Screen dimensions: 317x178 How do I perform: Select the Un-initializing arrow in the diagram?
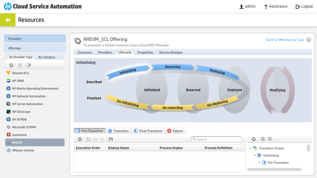(x=128, y=103)
